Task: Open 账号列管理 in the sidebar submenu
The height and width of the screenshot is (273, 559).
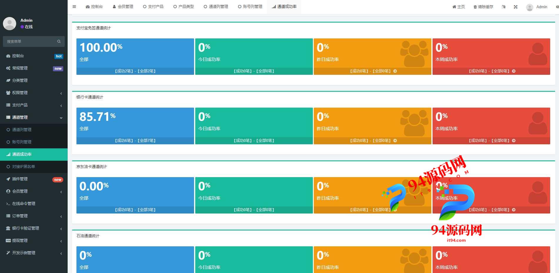Action: click(x=34, y=142)
